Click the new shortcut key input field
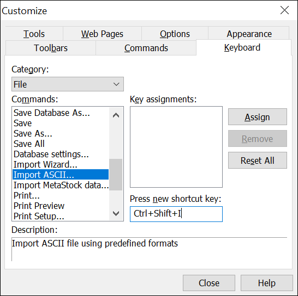298x296 pixels. click(176, 214)
